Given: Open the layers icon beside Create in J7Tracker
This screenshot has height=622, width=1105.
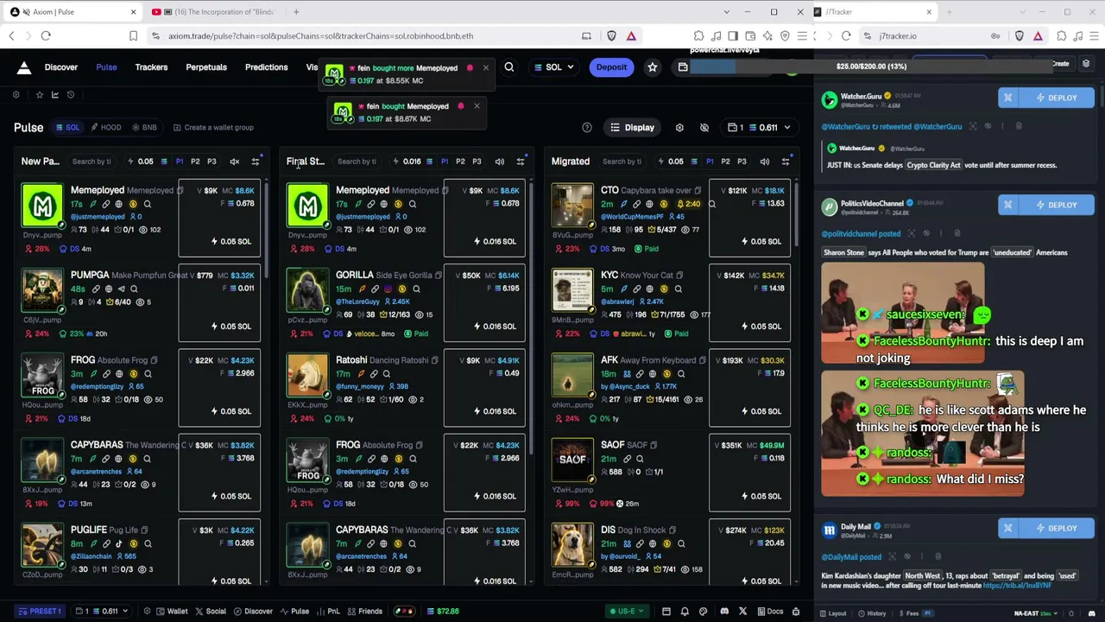Looking at the screenshot, I should pos(1086,64).
